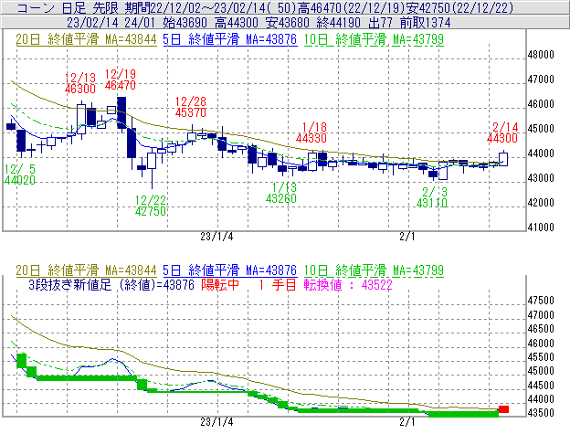Click the 12/13 46300 high label
Image resolution: width=570 pixels, height=434 pixels.
tap(80, 83)
